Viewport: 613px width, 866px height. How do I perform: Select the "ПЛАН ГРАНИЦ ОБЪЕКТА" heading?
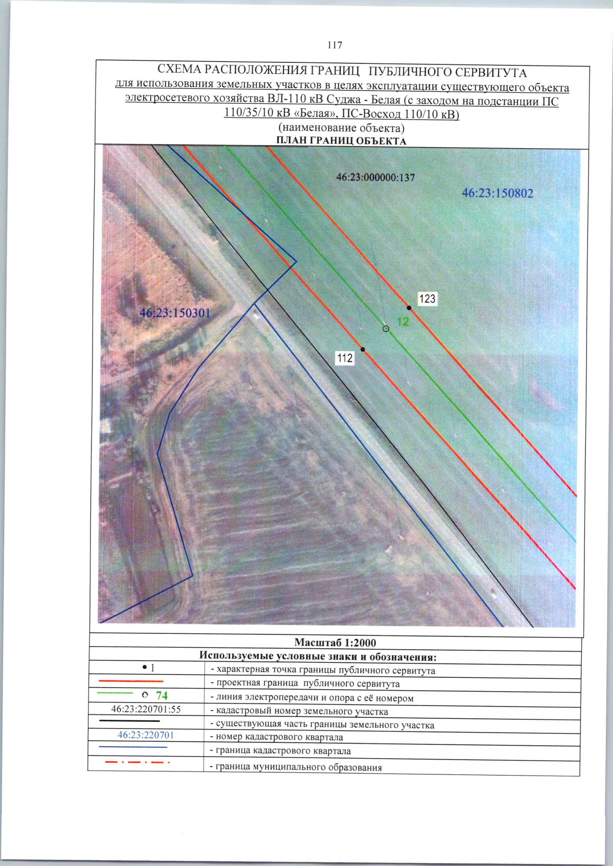[341, 141]
